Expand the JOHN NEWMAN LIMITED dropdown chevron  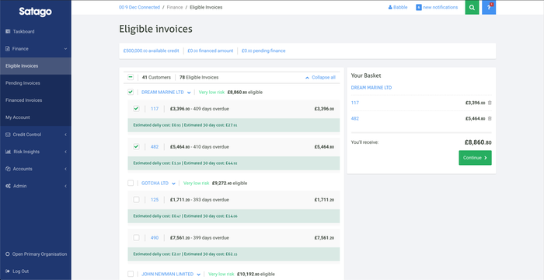click(x=199, y=275)
